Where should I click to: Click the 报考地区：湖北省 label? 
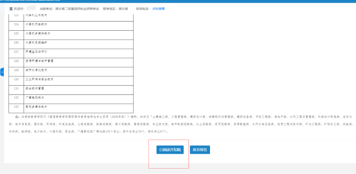coord(115,9)
